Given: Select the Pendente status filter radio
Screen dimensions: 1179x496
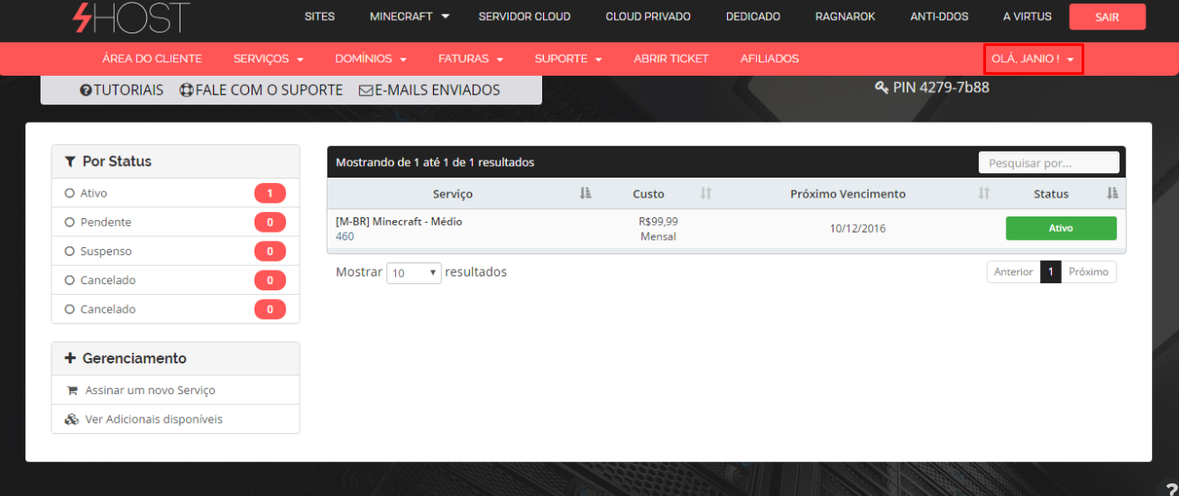Looking at the screenshot, I should 69,222.
